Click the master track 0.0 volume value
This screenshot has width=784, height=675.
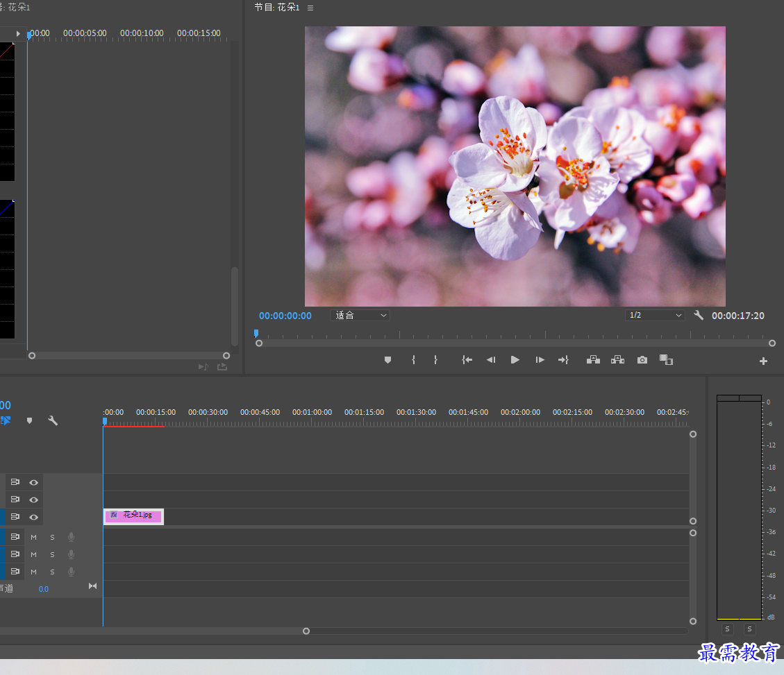point(44,589)
